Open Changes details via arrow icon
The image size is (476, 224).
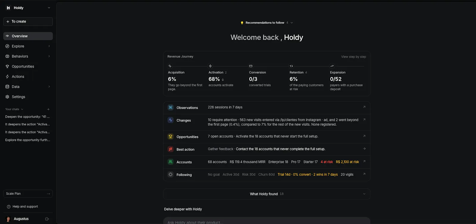tap(364, 119)
